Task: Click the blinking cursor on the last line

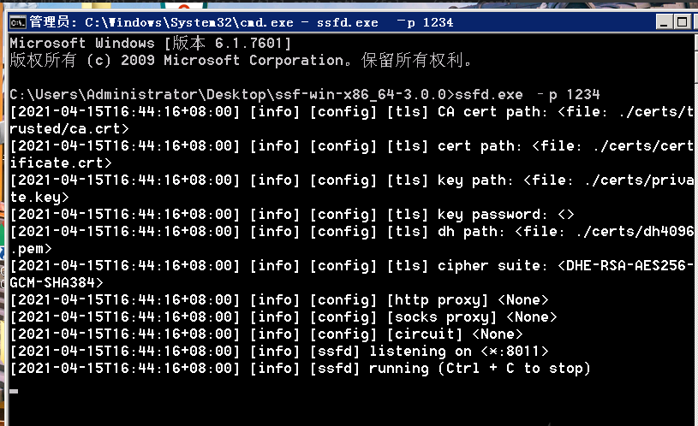Action: tap(14, 391)
